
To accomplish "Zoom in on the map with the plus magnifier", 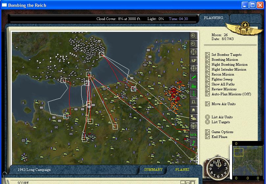I will (x=193, y=36).
